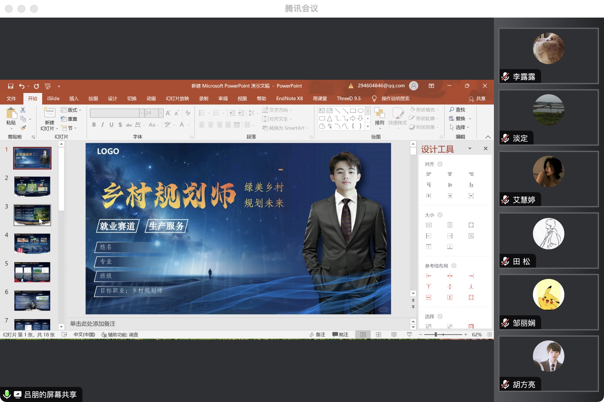Image resolution: width=604 pixels, height=402 pixels.
Task: Open the 幻灯片放映 tab
Action: tap(178, 99)
